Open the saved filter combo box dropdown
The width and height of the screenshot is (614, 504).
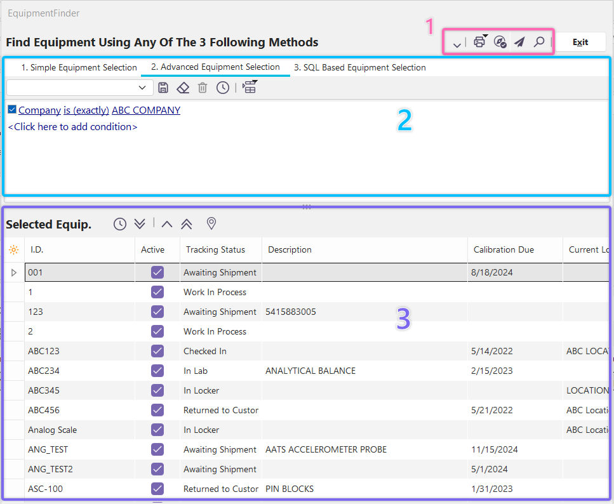(142, 88)
